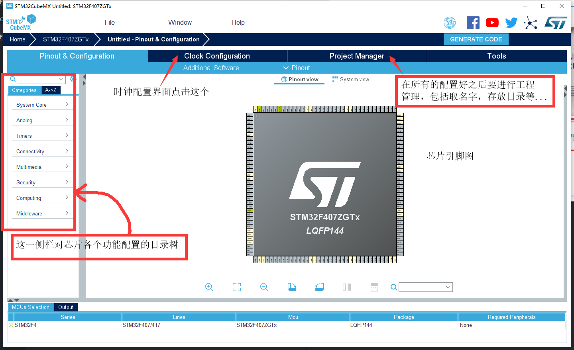Open the File menu
The image size is (574, 350).
[x=110, y=22]
